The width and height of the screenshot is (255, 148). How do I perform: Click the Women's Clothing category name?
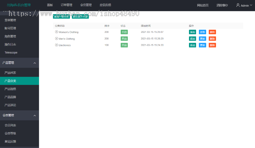pyautogui.click(x=69, y=32)
